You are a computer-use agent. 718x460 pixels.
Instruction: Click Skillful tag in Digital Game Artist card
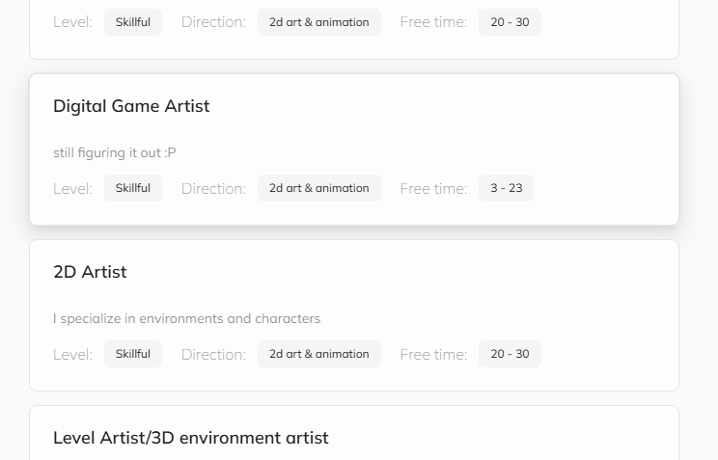coord(133,188)
